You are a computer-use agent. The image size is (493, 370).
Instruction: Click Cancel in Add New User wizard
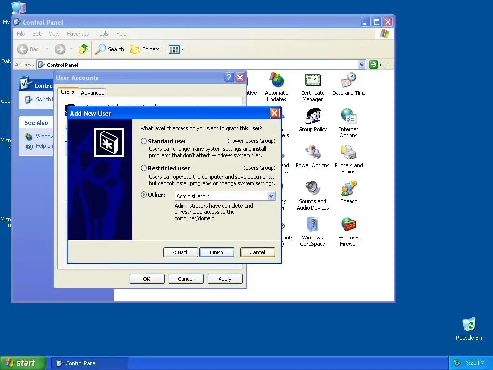258,252
